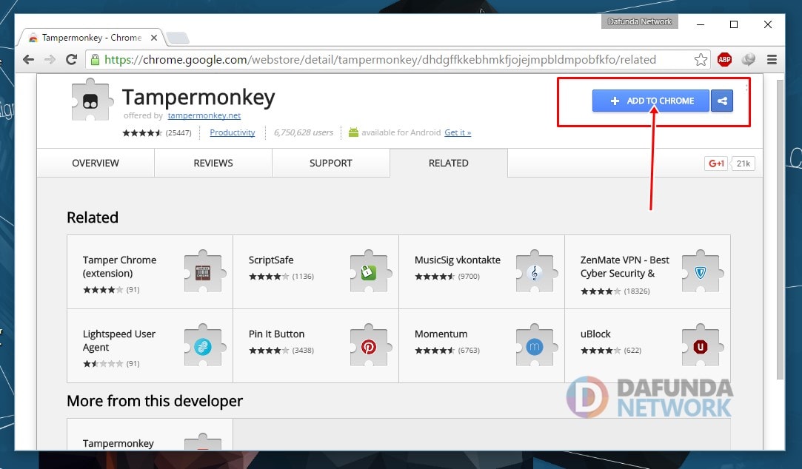Open the uBlock extension icon
This screenshot has height=469, width=802.
(x=700, y=346)
